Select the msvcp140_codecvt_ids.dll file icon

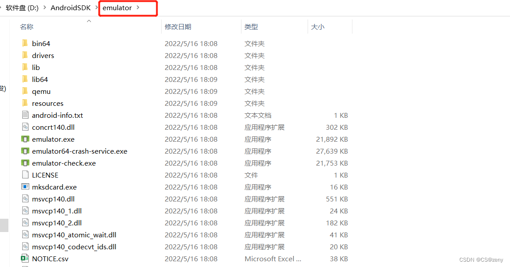click(x=25, y=247)
